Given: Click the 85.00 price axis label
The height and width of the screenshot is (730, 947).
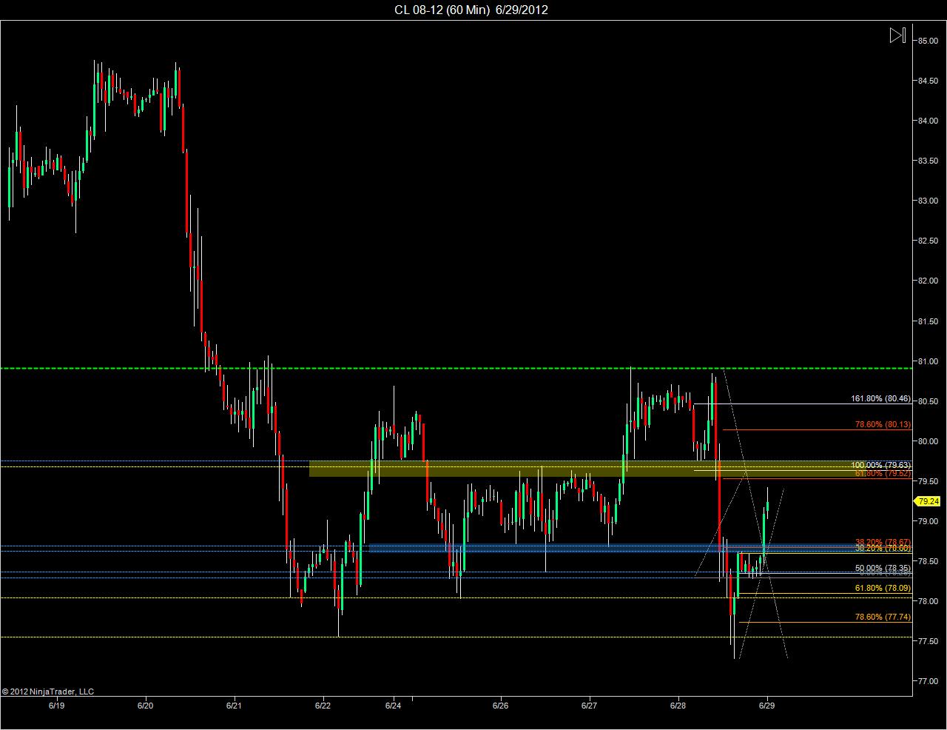Looking at the screenshot, I should pyautogui.click(x=928, y=41).
